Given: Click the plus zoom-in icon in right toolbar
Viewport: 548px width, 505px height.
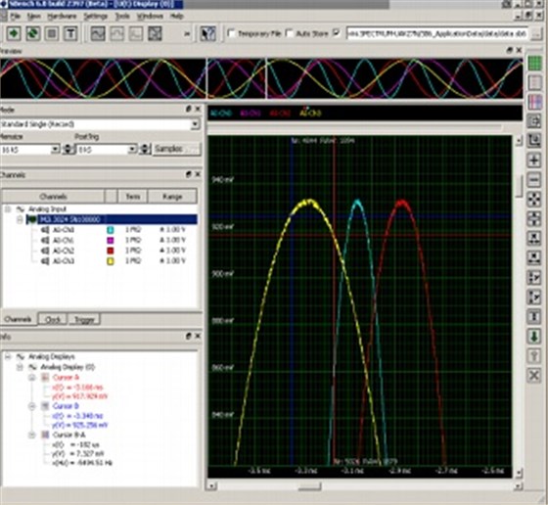Looking at the screenshot, I should (534, 161).
